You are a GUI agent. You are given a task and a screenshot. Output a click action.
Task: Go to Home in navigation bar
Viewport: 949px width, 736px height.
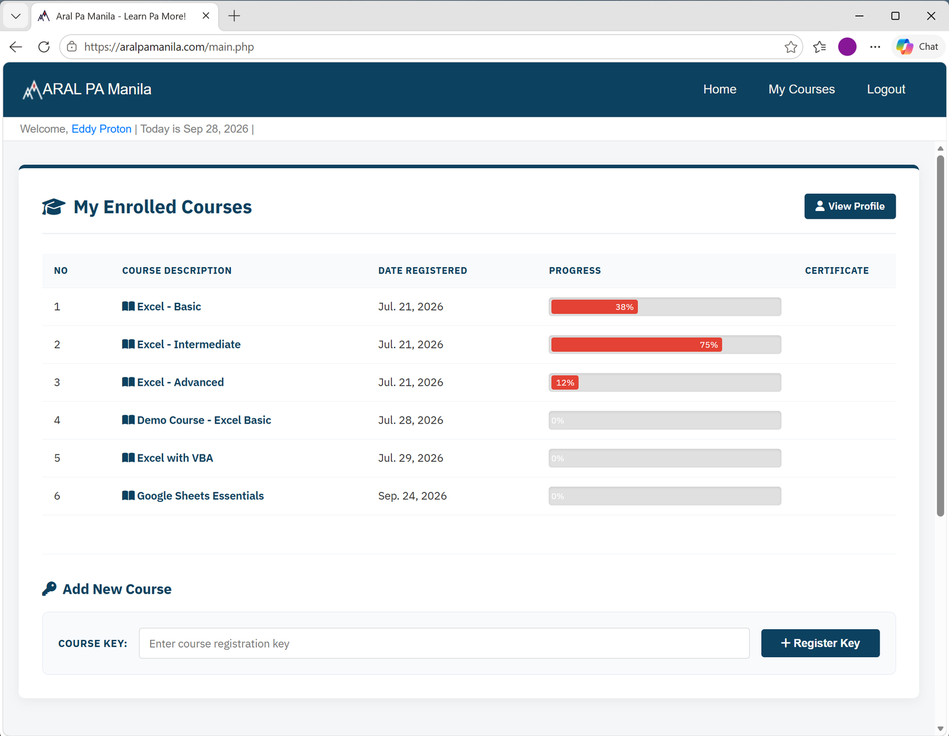[719, 89]
